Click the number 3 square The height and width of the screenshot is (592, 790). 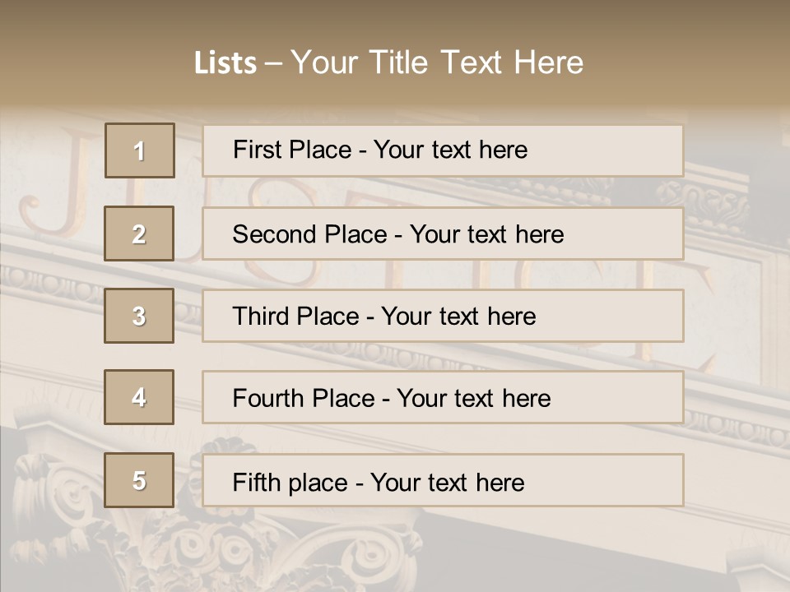pyautogui.click(x=139, y=316)
